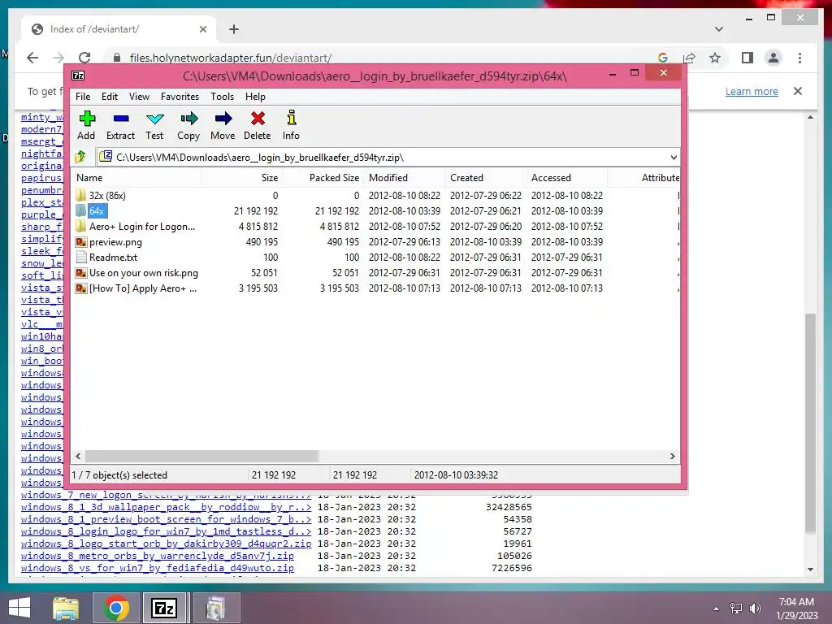The image size is (832, 624).
Task: Click the Info toolbar icon
Action: point(291,117)
